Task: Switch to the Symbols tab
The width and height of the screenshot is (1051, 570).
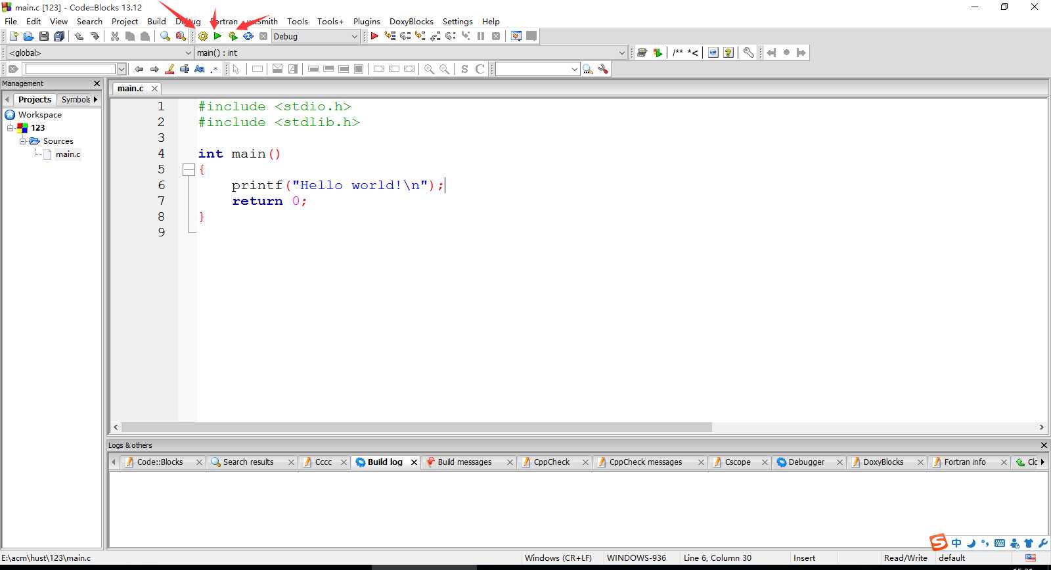Action: point(76,100)
